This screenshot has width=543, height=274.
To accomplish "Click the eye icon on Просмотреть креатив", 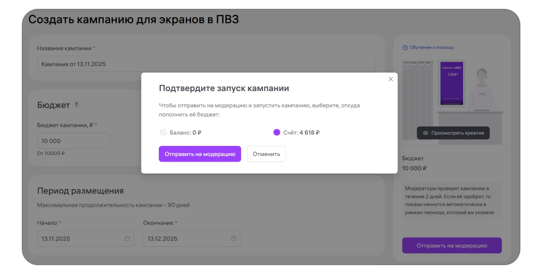I will pos(425,133).
